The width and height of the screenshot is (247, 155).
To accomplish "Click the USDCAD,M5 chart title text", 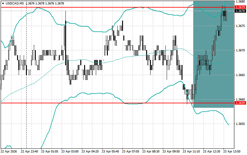I will tap(15, 3).
